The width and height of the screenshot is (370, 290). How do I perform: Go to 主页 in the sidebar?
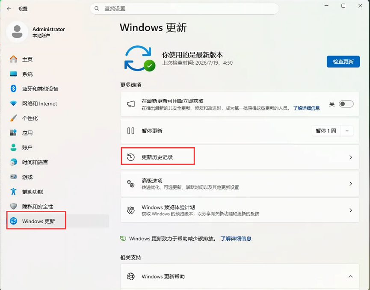tap(58, 59)
